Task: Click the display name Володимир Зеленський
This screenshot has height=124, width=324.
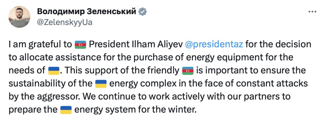Action: pyautogui.click(x=87, y=12)
